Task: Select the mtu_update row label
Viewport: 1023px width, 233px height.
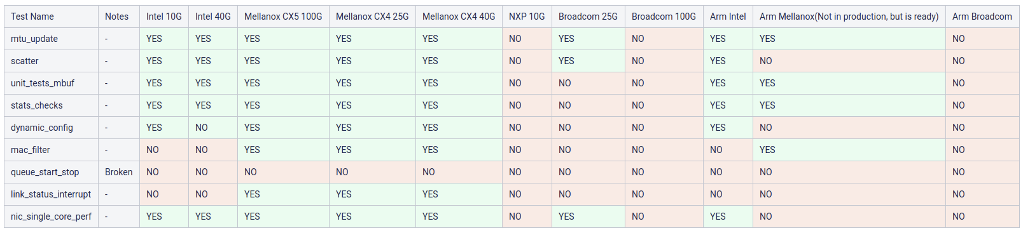Action: pyautogui.click(x=34, y=39)
